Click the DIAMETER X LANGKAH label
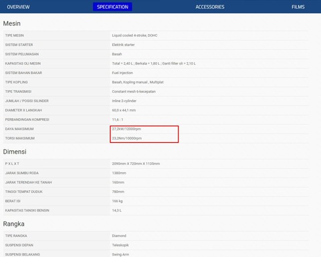The width and height of the screenshot is (321, 257). tap(23, 110)
